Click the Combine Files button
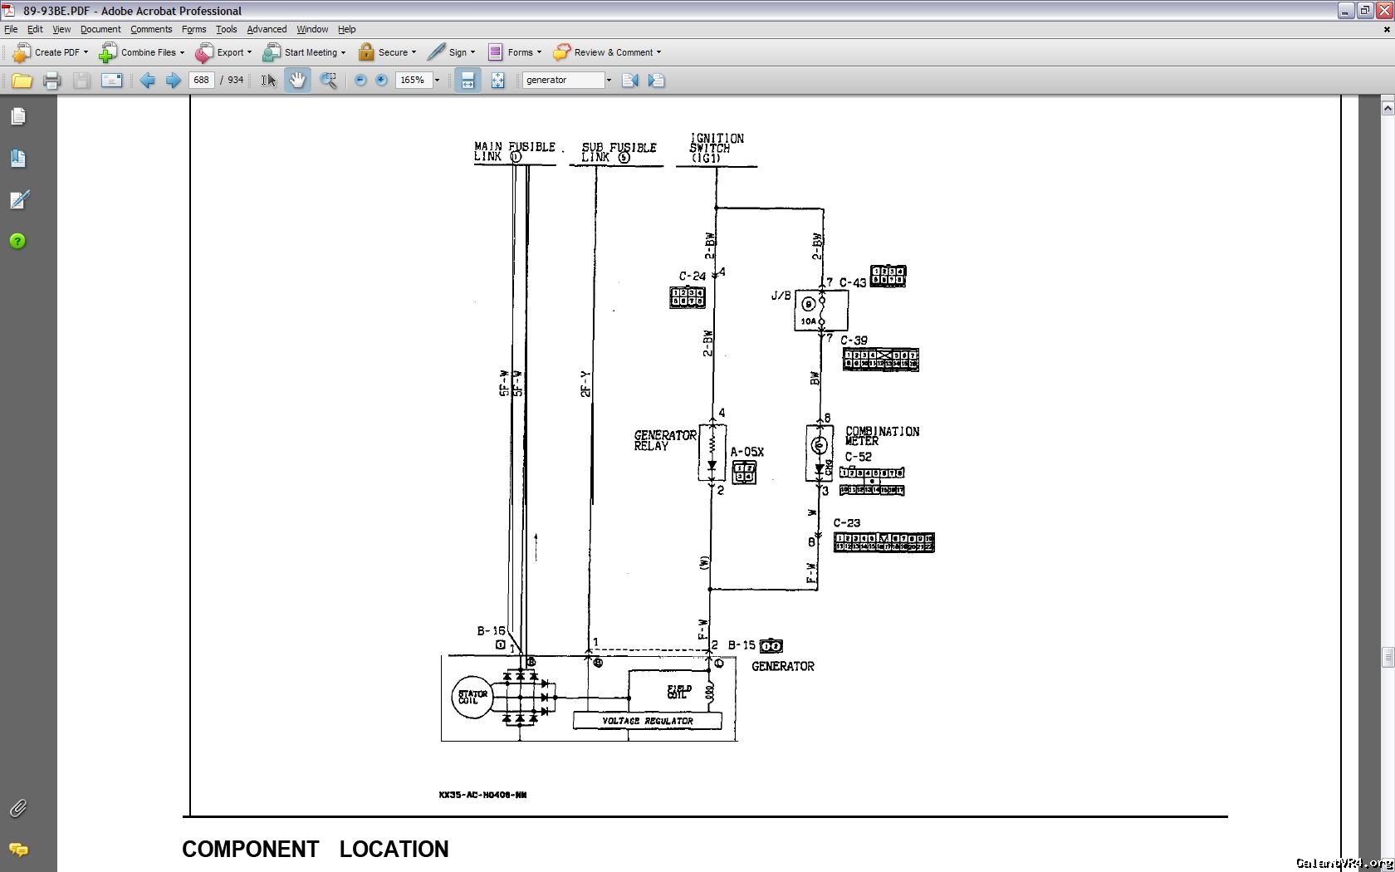 (141, 52)
